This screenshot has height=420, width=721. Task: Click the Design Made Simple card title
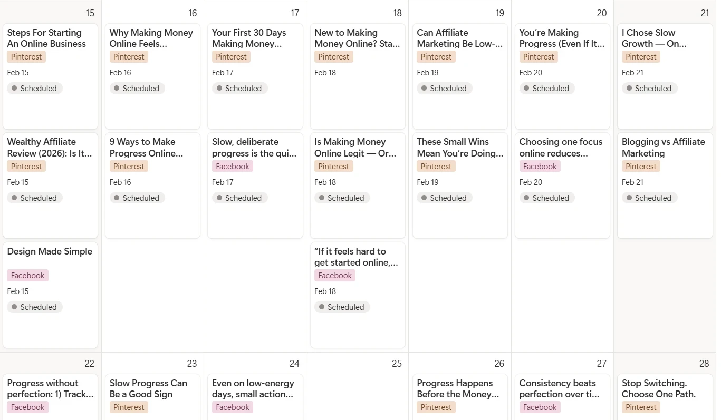(x=50, y=251)
